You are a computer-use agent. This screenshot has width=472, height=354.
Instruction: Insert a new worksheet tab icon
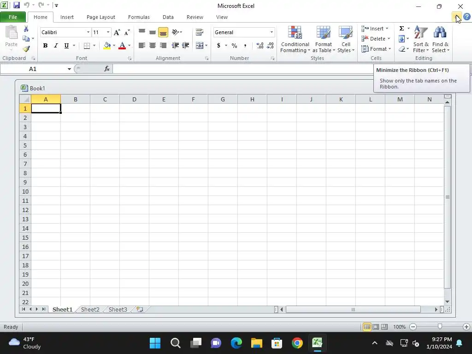140,309
